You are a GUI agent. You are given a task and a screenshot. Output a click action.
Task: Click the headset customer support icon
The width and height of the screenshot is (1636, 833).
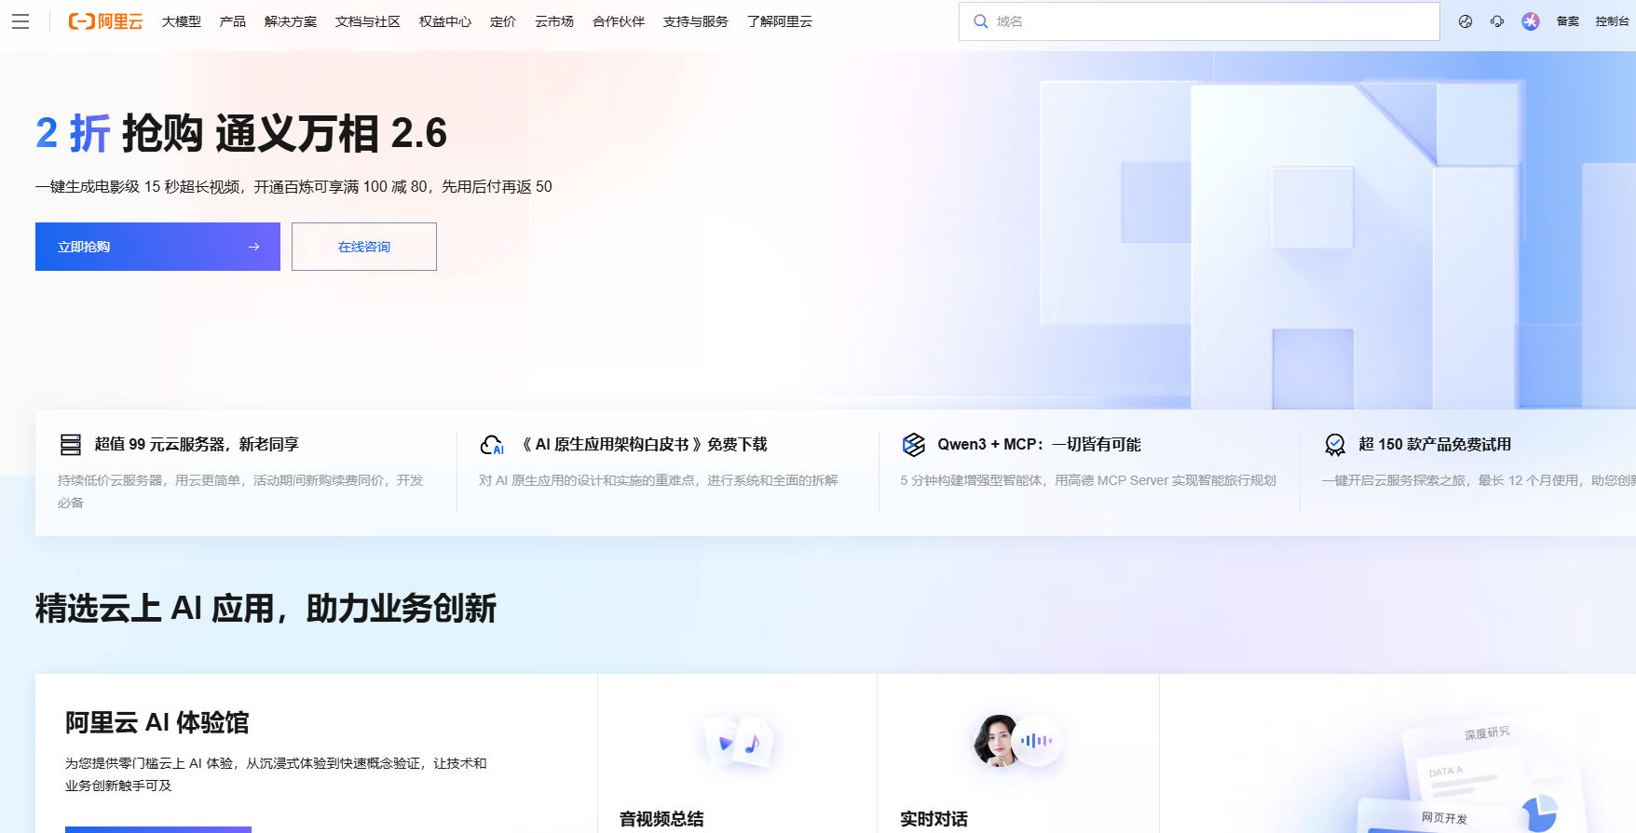pyautogui.click(x=1497, y=21)
